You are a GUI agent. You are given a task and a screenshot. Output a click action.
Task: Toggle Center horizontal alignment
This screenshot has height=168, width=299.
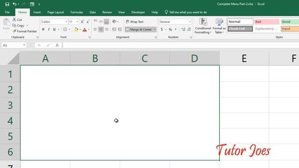tap(101, 29)
